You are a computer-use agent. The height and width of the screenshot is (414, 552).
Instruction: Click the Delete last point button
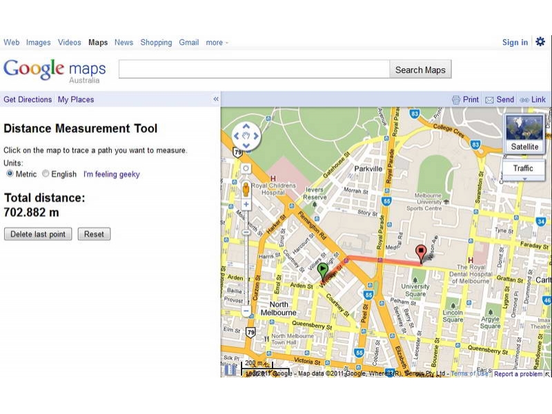pyautogui.click(x=38, y=234)
